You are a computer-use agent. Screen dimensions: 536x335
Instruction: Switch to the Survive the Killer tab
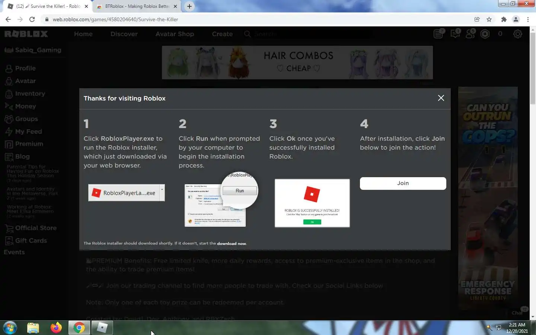48,6
